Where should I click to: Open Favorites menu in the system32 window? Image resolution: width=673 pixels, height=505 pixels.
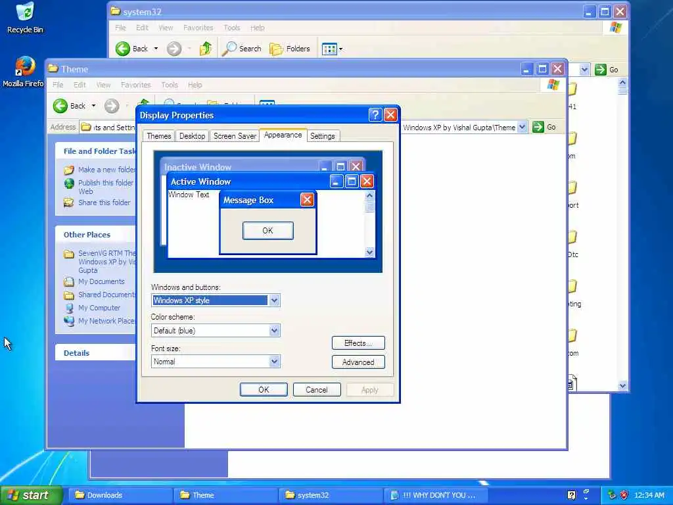coord(198,28)
